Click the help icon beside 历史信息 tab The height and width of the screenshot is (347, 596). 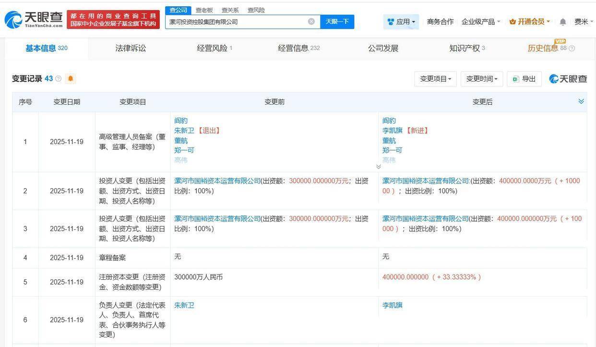(572, 48)
